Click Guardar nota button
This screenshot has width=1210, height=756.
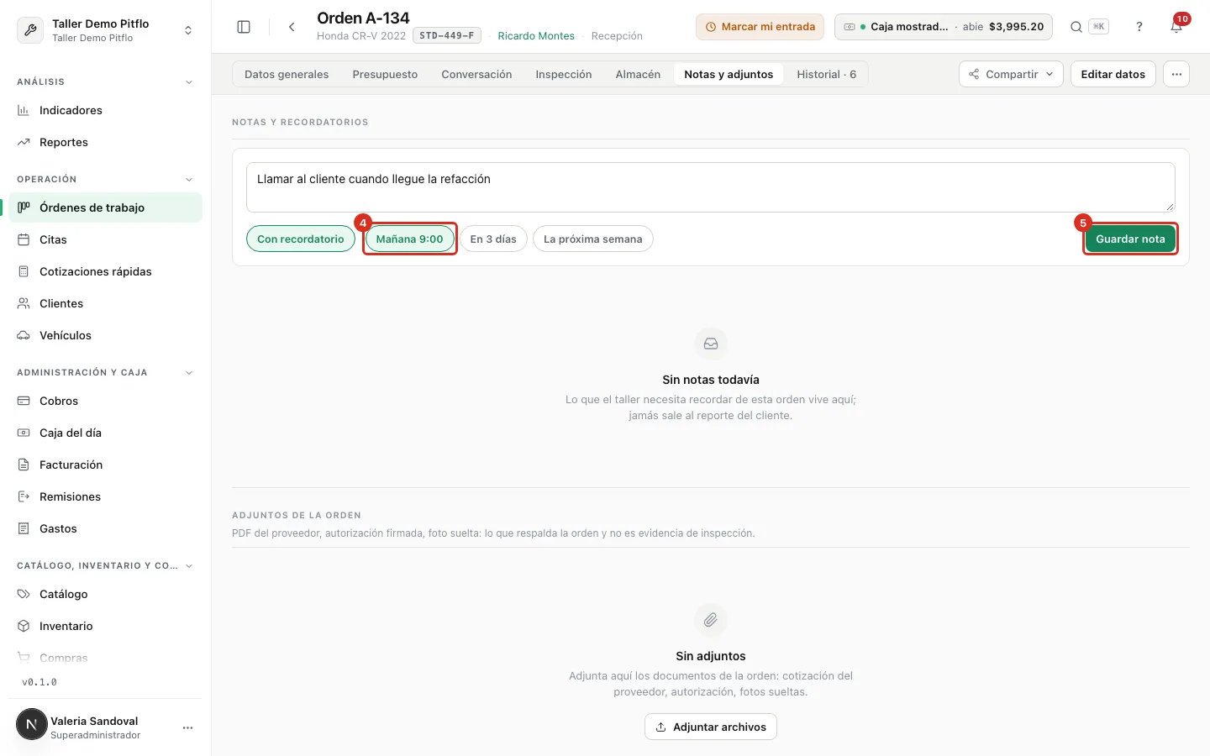[1130, 239]
